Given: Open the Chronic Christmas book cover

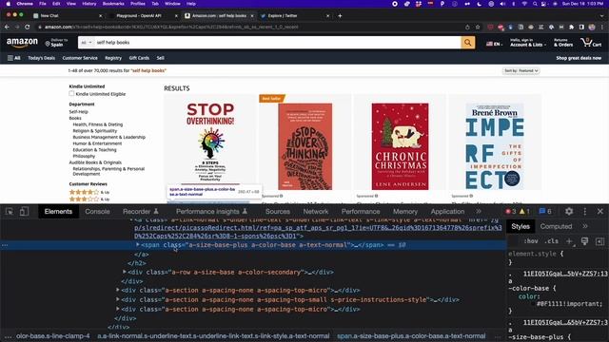Looking at the screenshot, I should click(400, 146).
